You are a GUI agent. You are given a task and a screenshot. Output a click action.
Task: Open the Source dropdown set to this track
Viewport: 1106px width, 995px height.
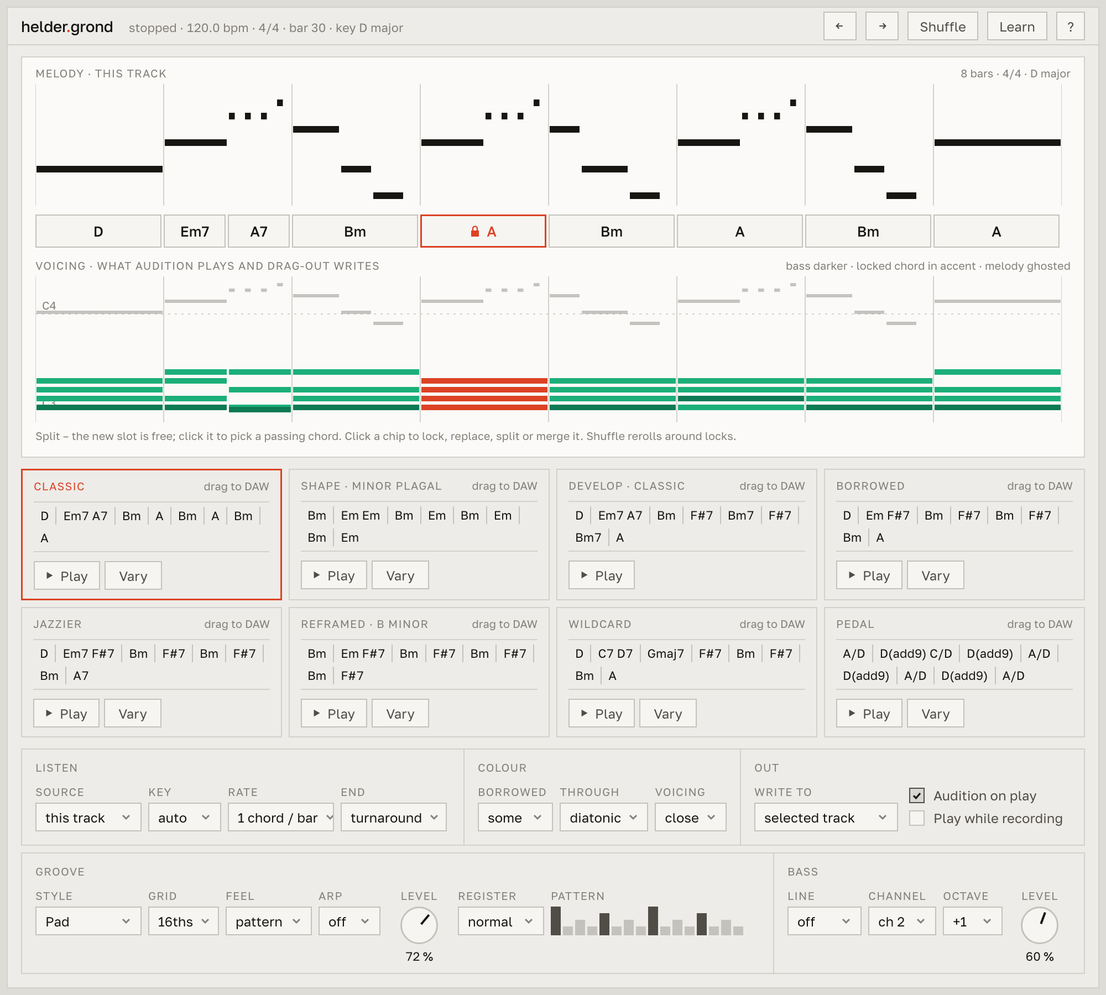(x=88, y=818)
